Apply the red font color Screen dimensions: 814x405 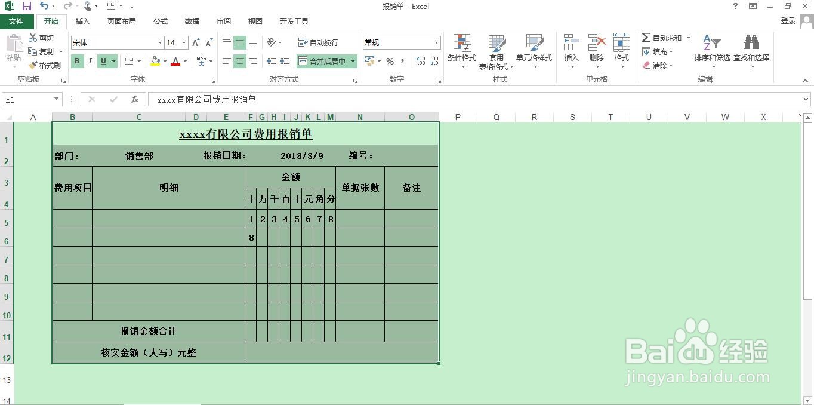point(175,61)
